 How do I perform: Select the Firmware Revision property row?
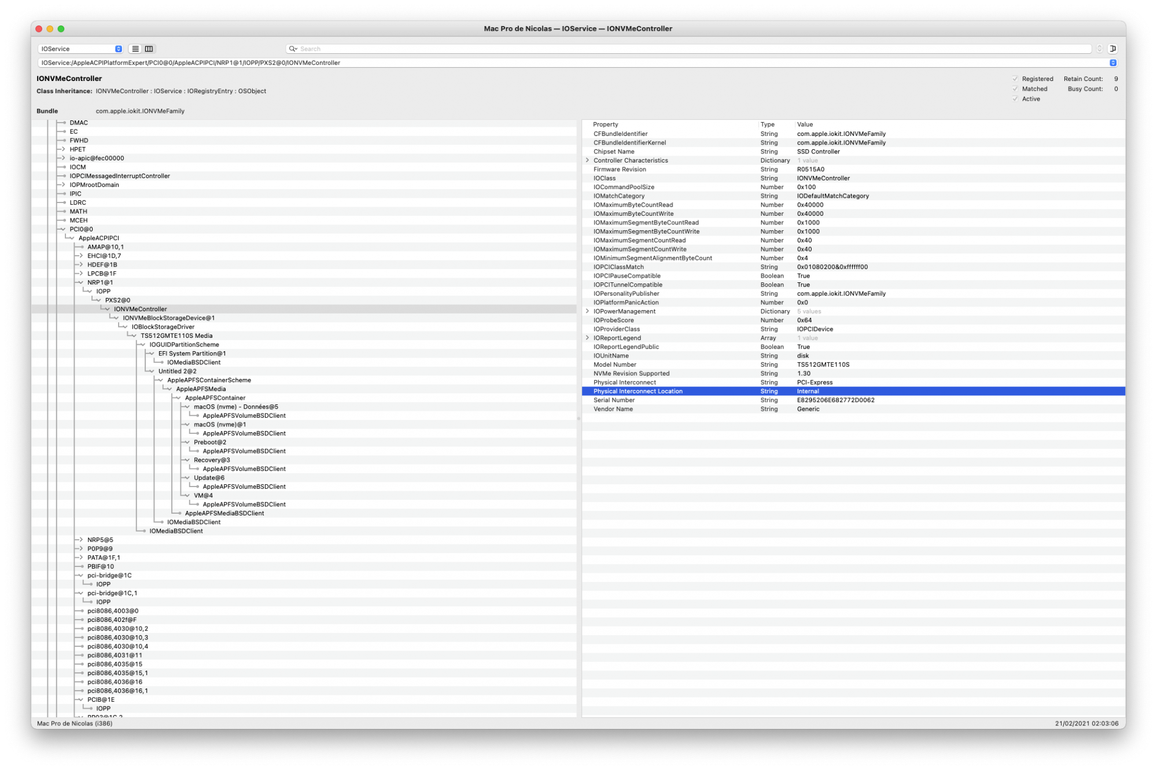853,170
